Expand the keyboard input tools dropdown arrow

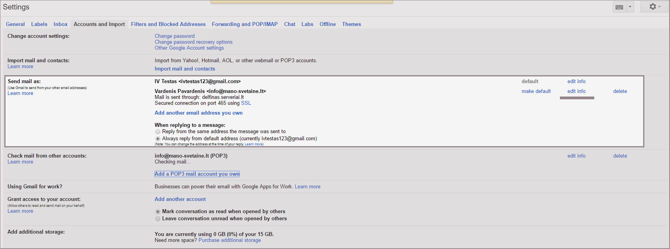[x=630, y=7]
